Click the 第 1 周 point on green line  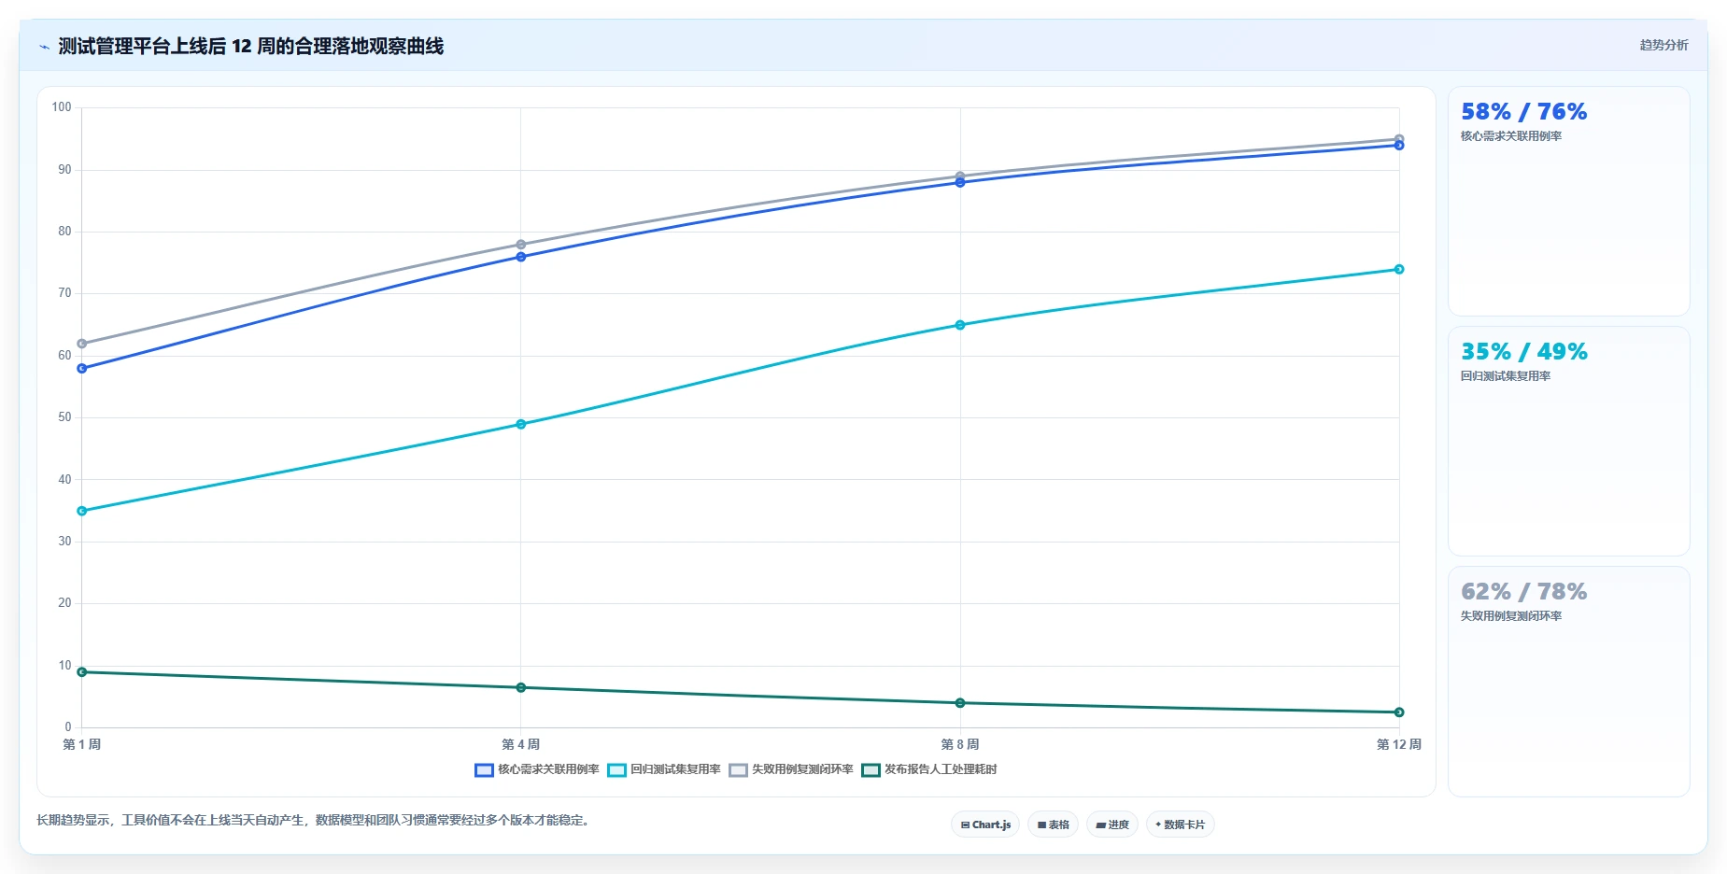(82, 672)
